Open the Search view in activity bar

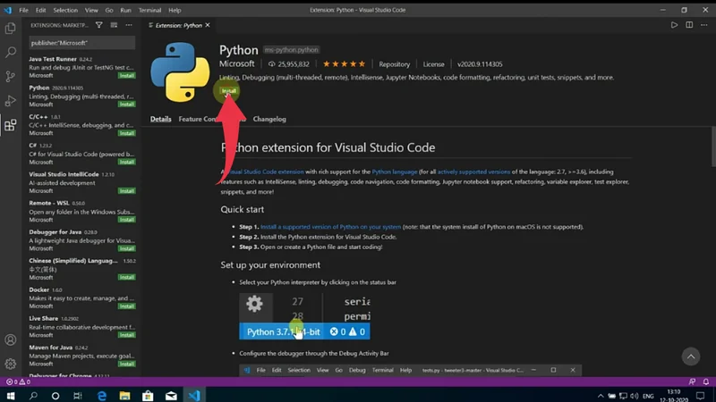[11, 53]
